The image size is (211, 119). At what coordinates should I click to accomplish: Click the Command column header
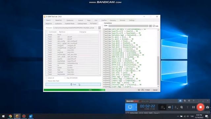point(52,32)
